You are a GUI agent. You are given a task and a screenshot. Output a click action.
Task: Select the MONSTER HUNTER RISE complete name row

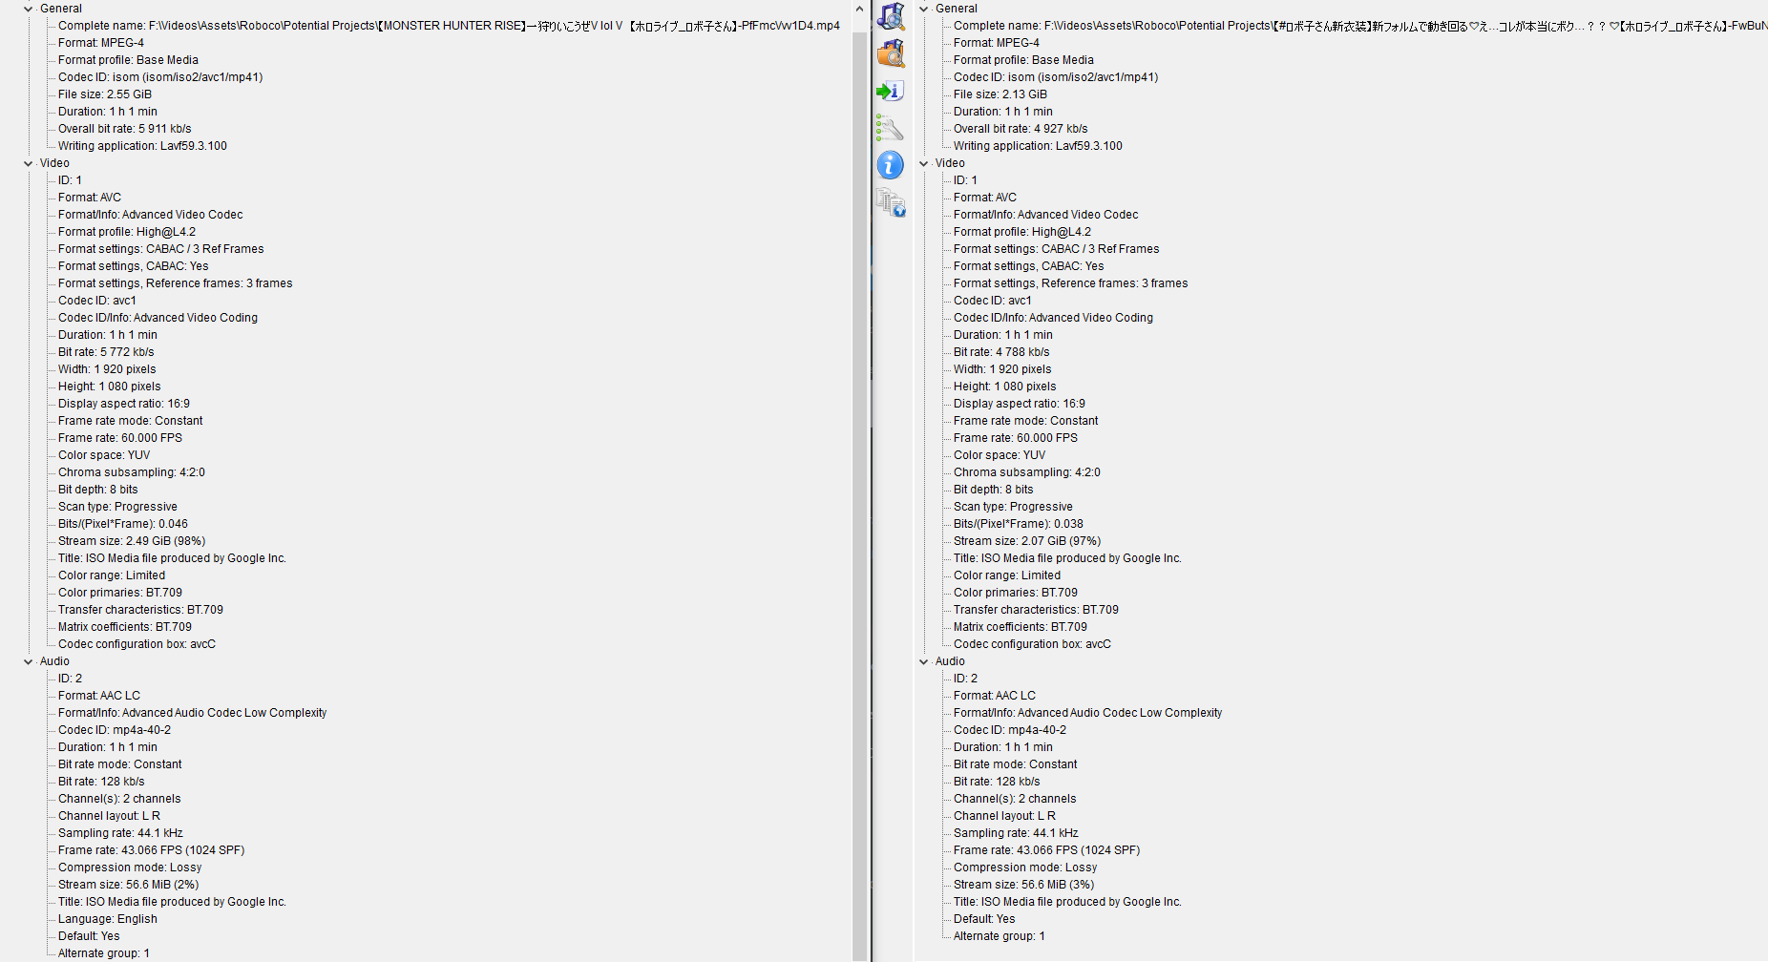[x=449, y=26]
